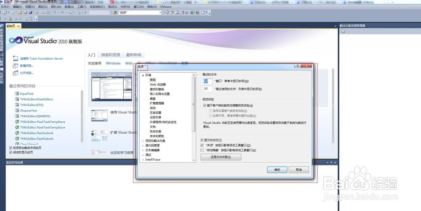Expand the 项目和解决方案 node

pyautogui.click(x=143, y=141)
